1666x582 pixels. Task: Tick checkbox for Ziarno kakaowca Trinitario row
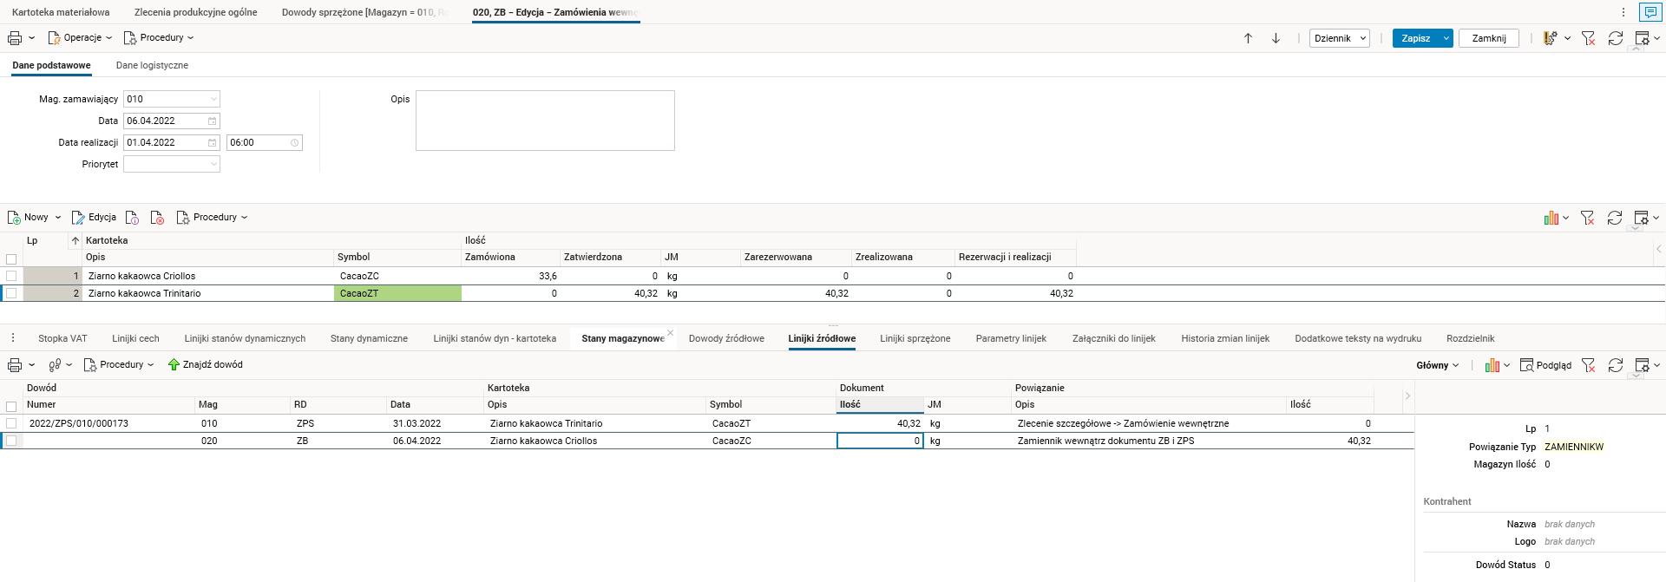pyautogui.click(x=11, y=293)
